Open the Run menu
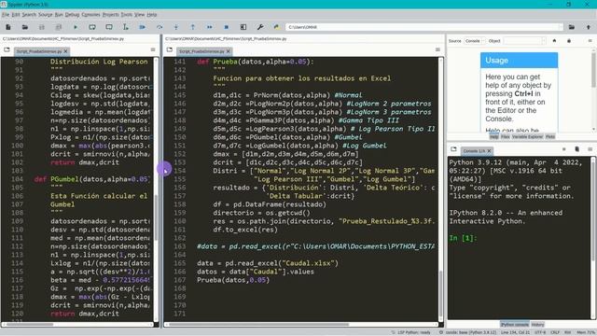 coord(59,15)
